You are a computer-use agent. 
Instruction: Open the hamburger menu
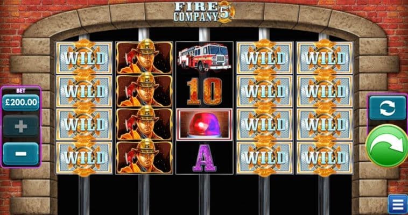pyautogui.click(x=398, y=204)
